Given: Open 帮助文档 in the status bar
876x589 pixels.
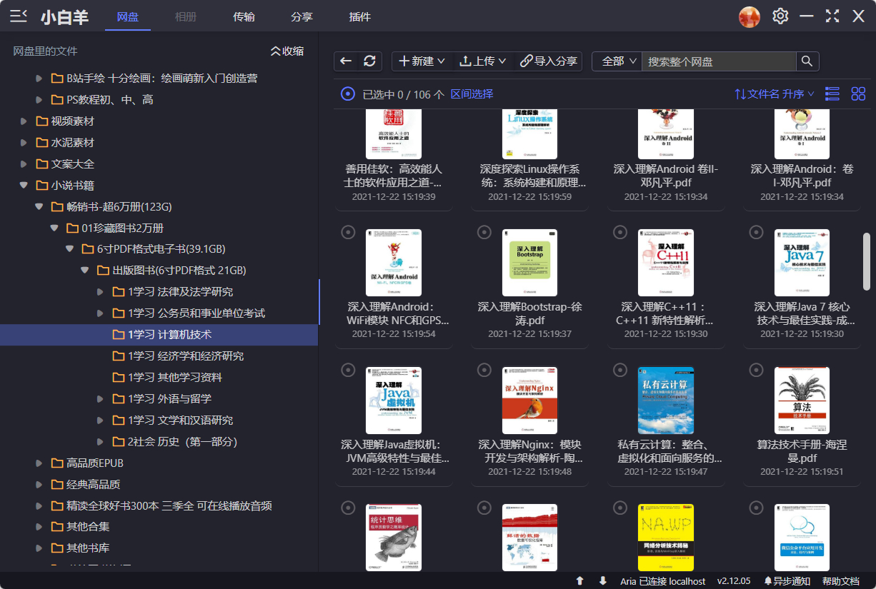Looking at the screenshot, I should click(x=841, y=580).
